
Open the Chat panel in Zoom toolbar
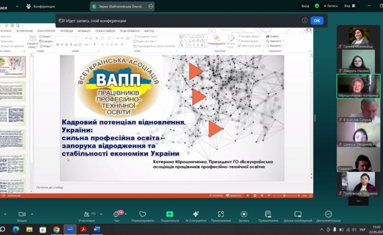[x=117, y=214]
